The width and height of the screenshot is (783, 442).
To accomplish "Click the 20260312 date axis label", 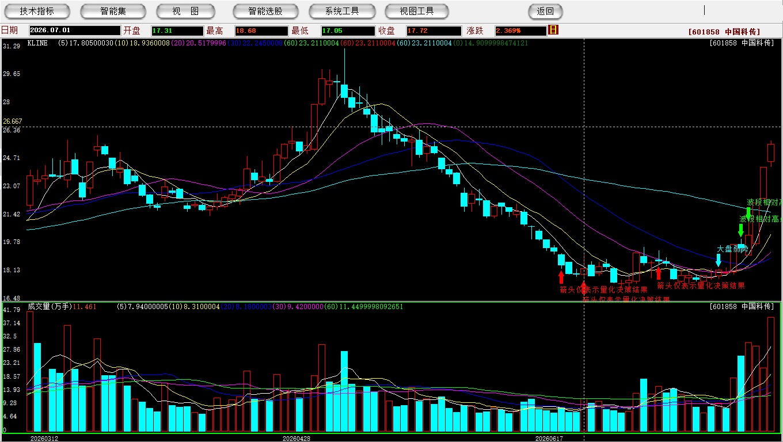I will [44, 438].
